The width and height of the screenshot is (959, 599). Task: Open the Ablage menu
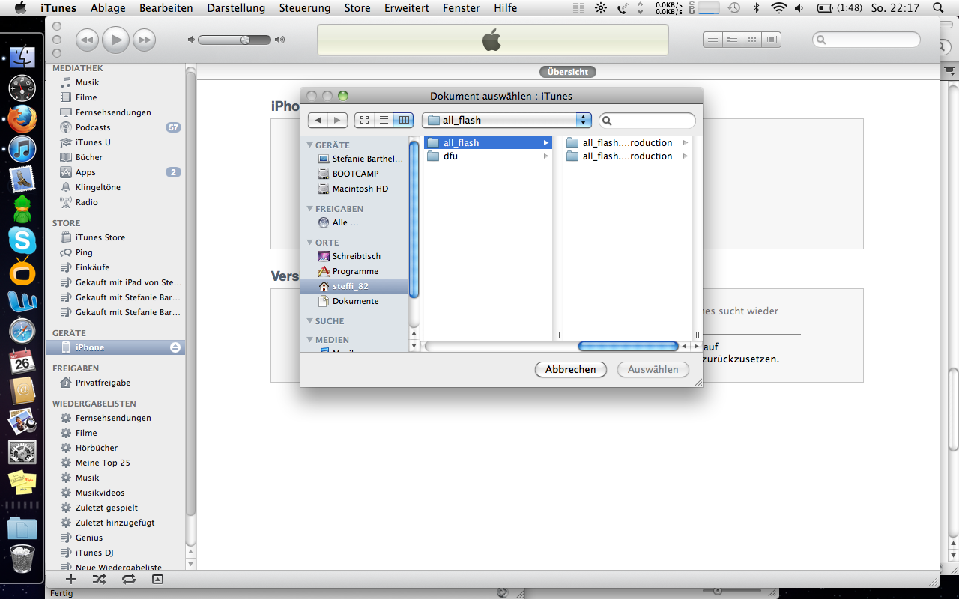click(x=108, y=8)
